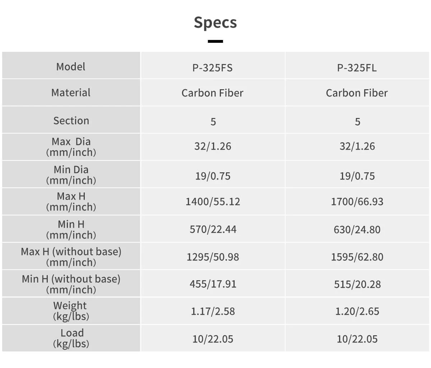Select the Min Dia value for P-325FL
Screen dimensions: 431x368
[357, 176]
